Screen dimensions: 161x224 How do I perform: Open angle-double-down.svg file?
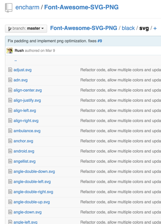point(34,172)
